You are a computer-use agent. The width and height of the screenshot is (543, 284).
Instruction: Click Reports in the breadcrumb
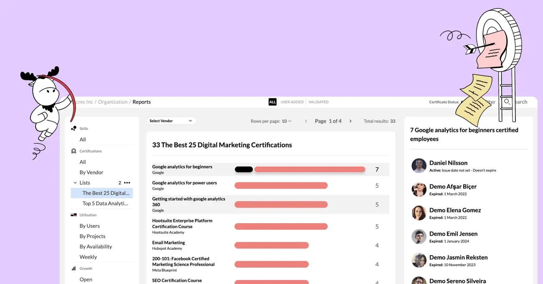click(142, 102)
